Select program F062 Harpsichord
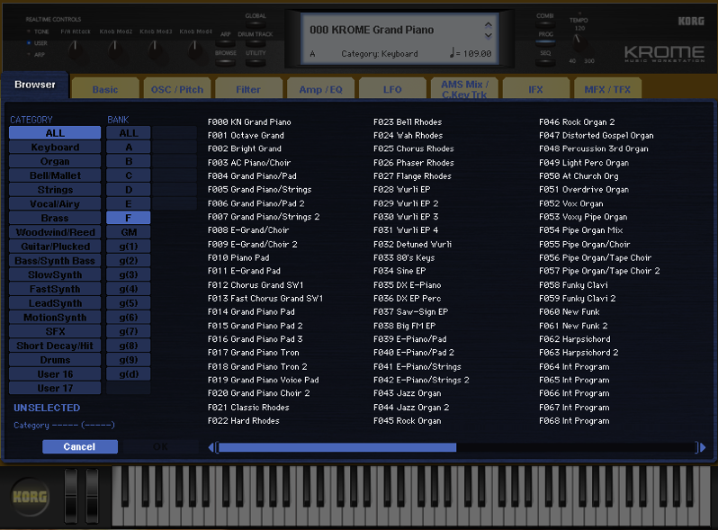Image resolution: width=718 pixels, height=530 pixels. coord(574,339)
